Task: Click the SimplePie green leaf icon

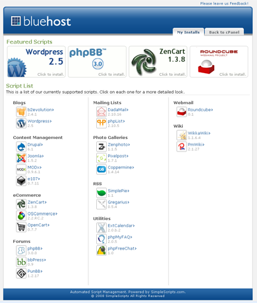Action: 101,193
